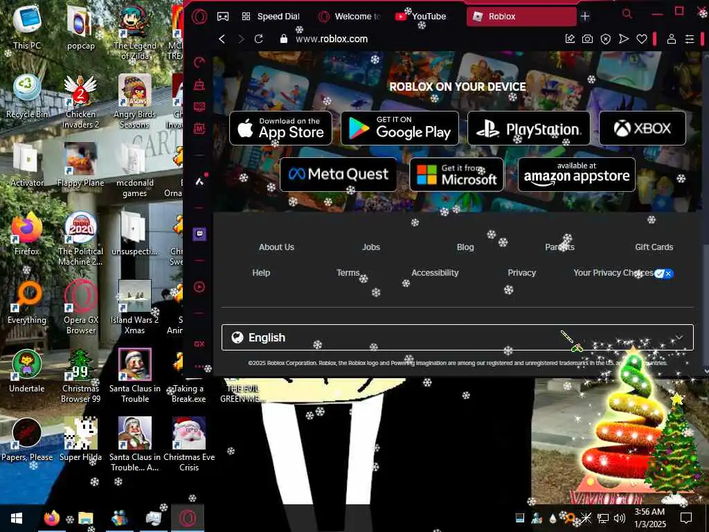Select Chicken Invaders 2 desktop shortcut
Image resolution: width=709 pixels, height=532 pixels.
click(x=80, y=102)
